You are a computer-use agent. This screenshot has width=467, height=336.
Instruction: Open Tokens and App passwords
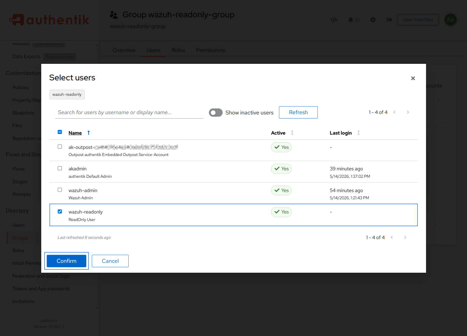[x=41, y=289]
